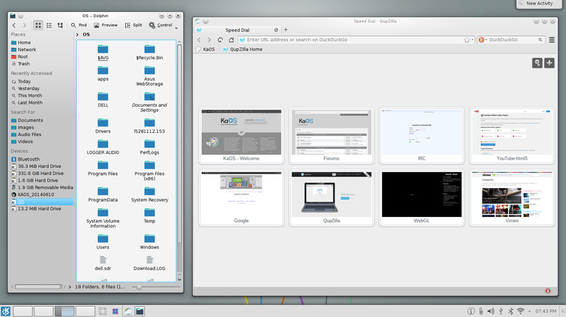Open search engine dropdown in QupZilla

coord(483,40)
